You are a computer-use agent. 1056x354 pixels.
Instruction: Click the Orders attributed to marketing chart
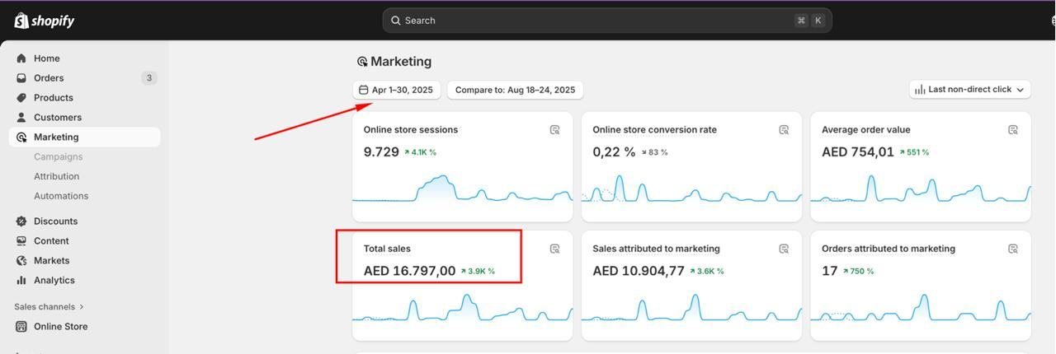point(921,308)
